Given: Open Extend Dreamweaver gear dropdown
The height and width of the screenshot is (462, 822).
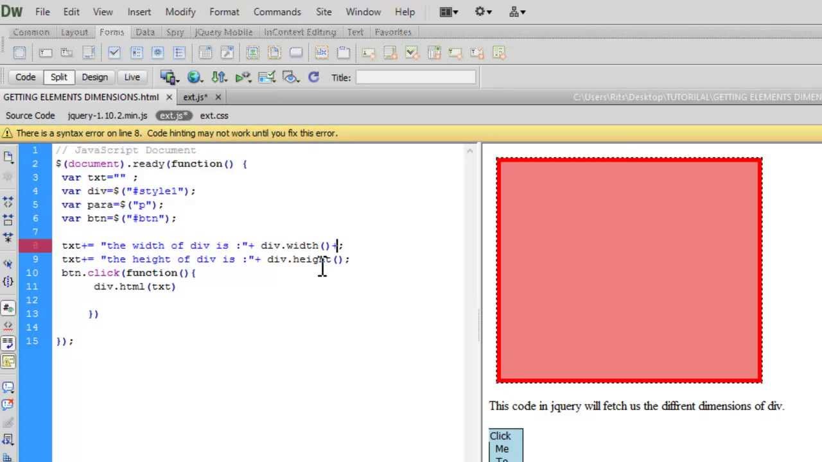Looking at the screenshot, I should (x=483, y=12).
